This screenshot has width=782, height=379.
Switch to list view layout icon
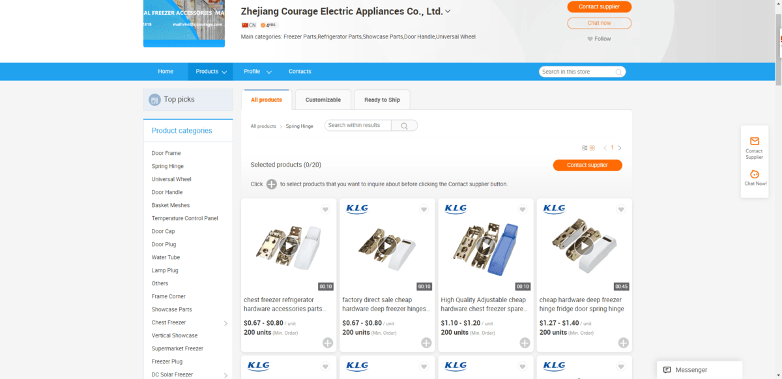click(x=585, y=148)
